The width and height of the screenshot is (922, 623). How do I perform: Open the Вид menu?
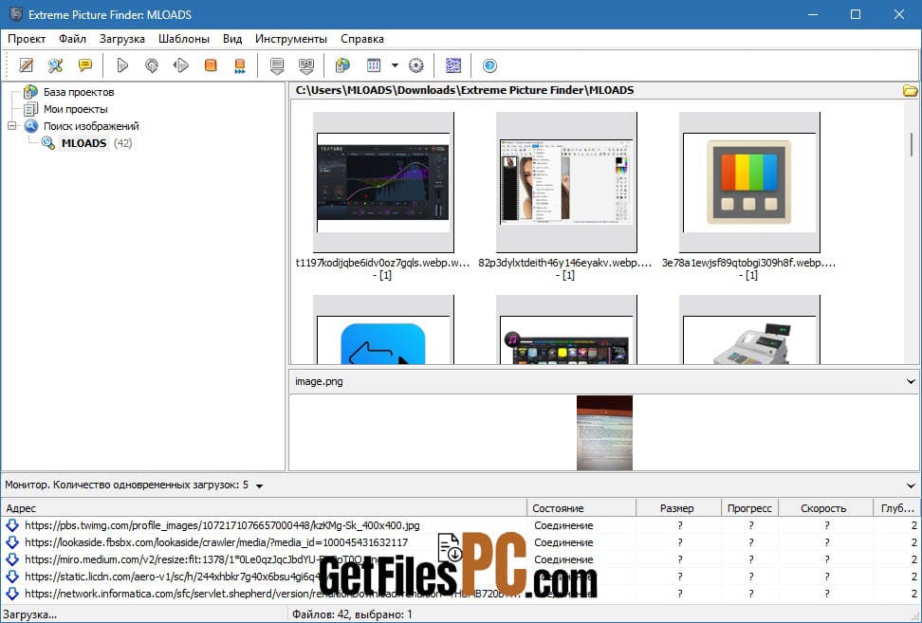click(x=232, y=39)
